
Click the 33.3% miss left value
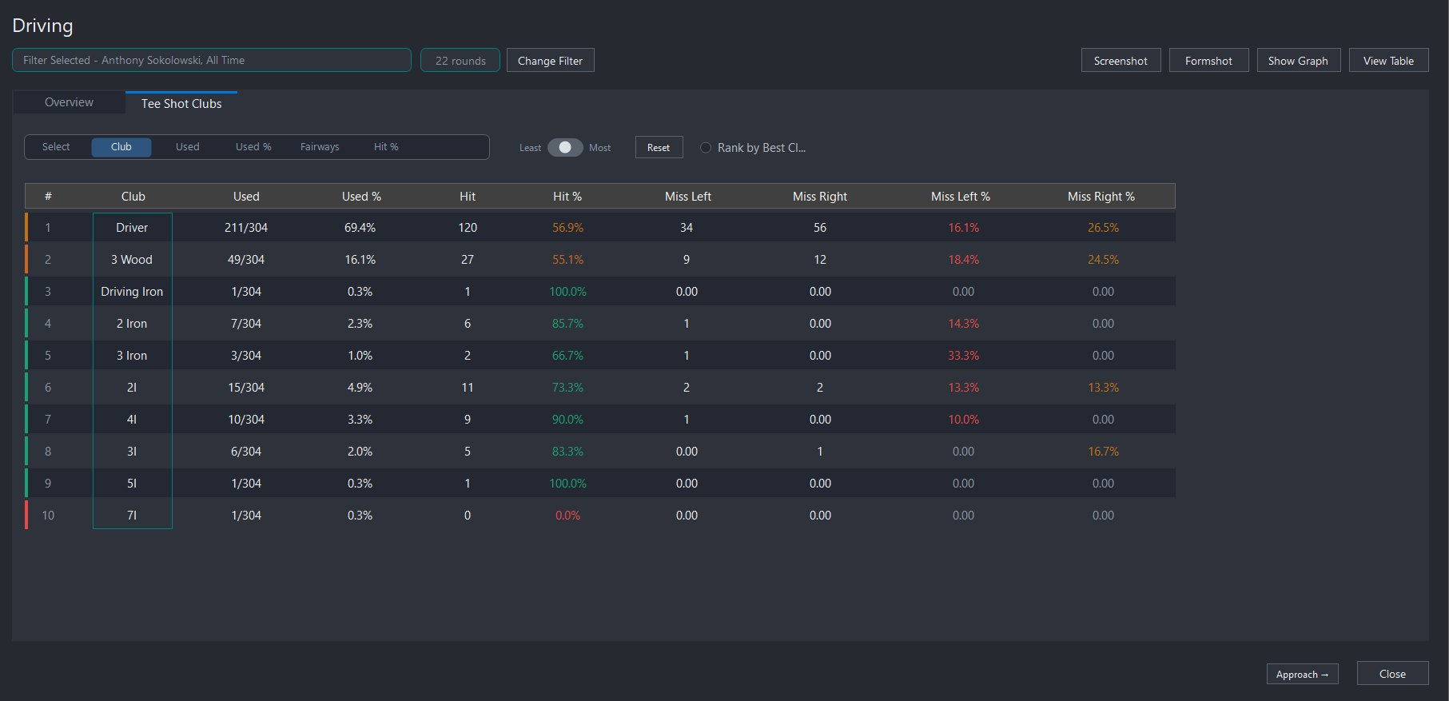[963, 356]
